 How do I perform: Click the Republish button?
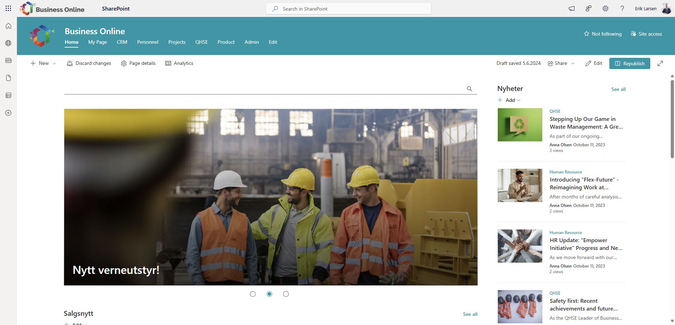tap(630, 63)
